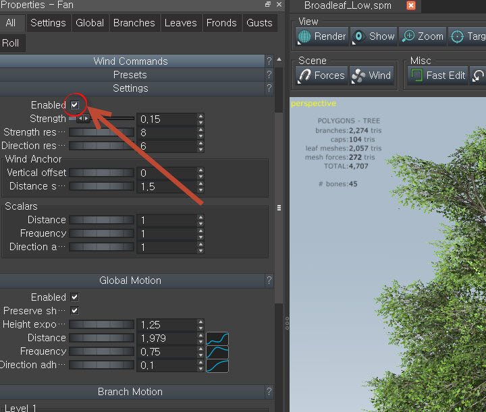486x412 pixels.
Task: Click the Show eye icon
Action: pos(358,36)
